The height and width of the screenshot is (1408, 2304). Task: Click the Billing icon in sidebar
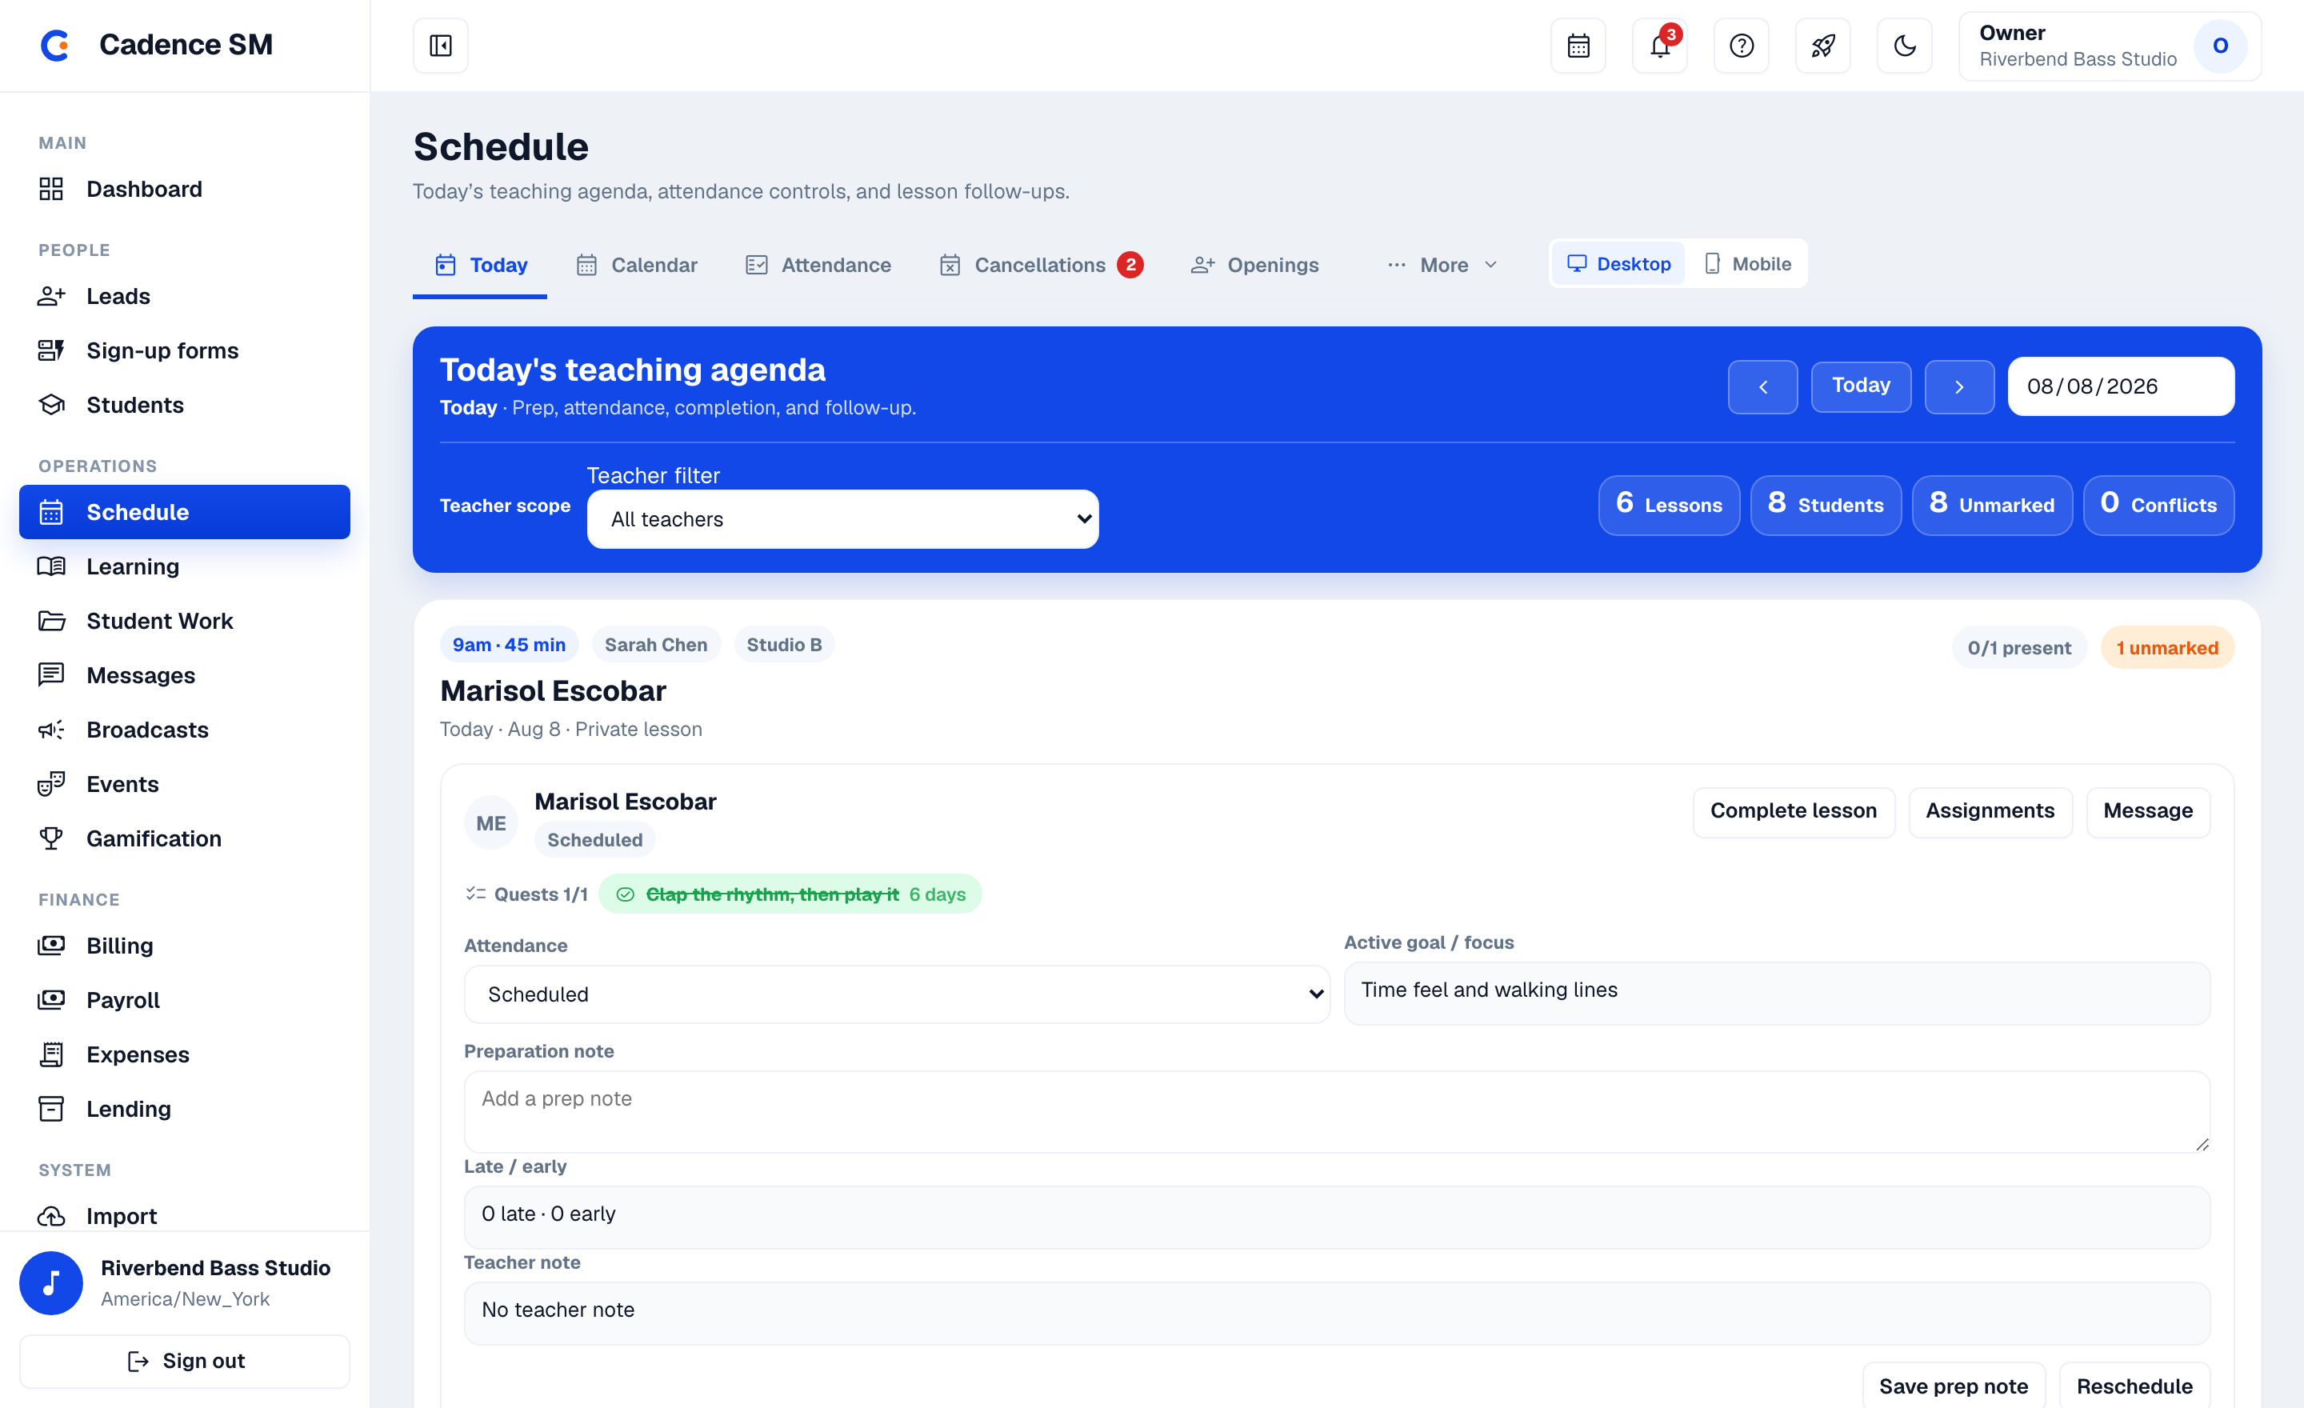(x=51, y=946)
